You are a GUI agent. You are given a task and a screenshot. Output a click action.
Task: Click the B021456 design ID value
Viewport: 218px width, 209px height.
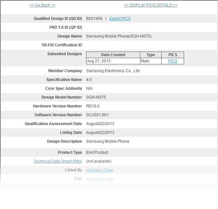(94, 19)
